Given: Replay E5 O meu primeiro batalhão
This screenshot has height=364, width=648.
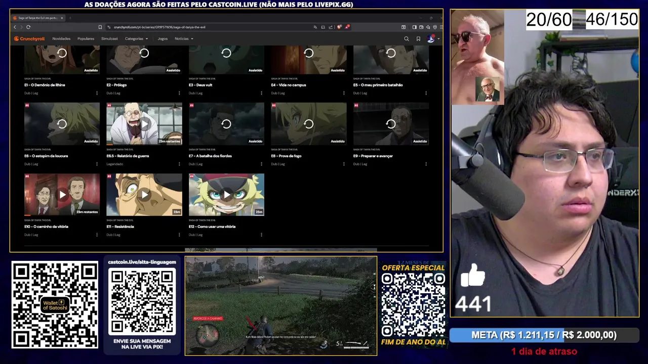Looking at the screenshot, I should pyautogui.click(x=391, y=53).
